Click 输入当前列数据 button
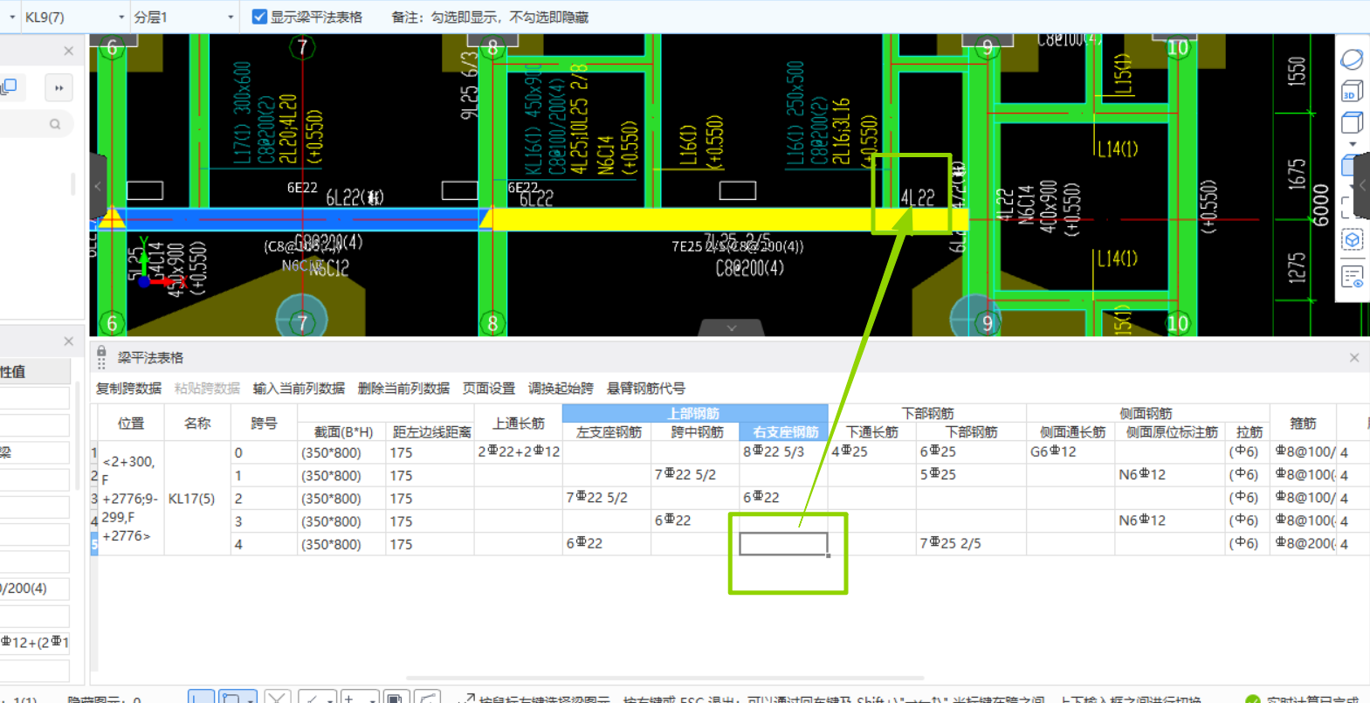The height and width of the screenshot is (703, 1370). pos(299,388)
